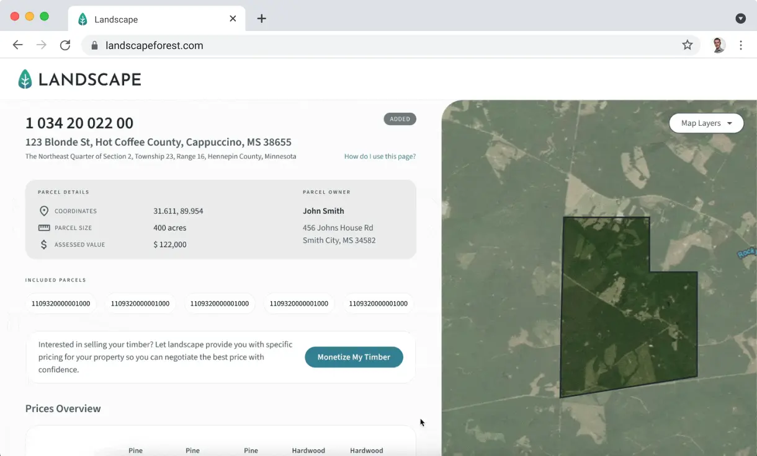Click the browser forward arrow
Screen dimensions: 757x456
42,45
